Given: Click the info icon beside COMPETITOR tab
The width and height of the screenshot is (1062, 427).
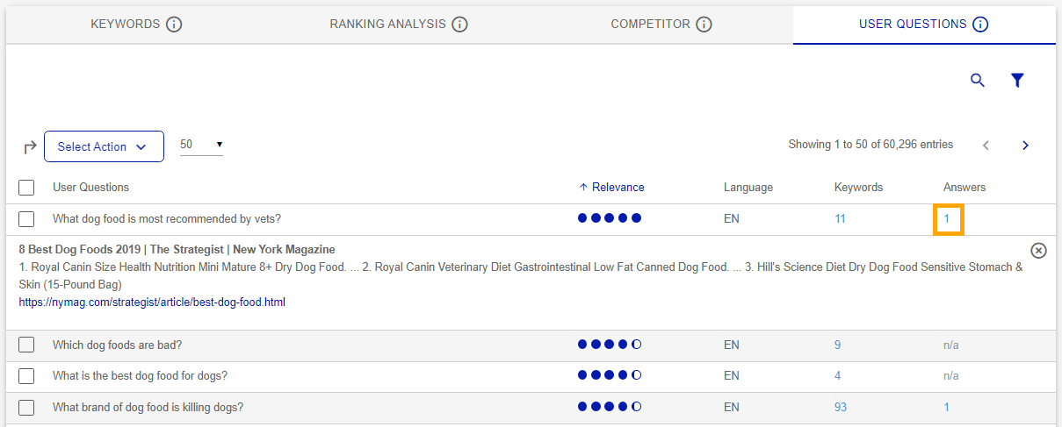Looking at the screenshot, I should point(704,25).
